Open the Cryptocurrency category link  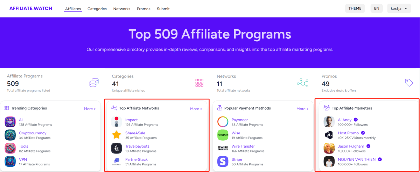33,133
